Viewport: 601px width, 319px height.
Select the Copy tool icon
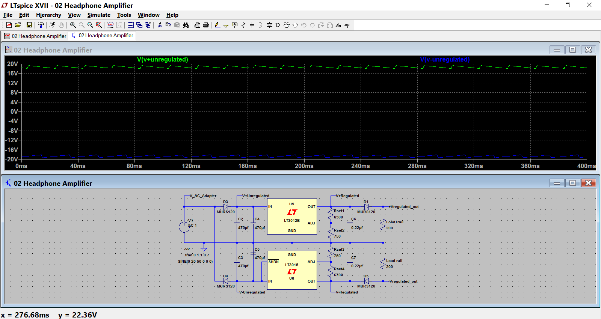coord(168,25)
